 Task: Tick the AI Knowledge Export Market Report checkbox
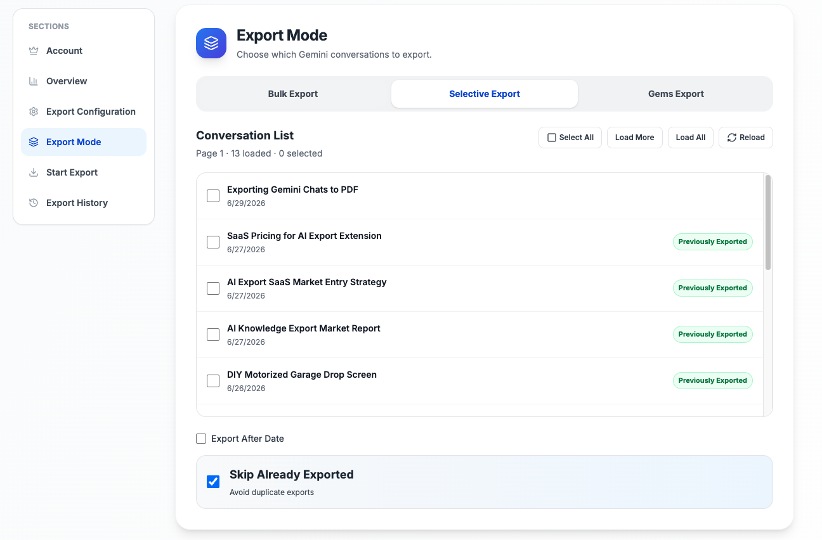213,335
